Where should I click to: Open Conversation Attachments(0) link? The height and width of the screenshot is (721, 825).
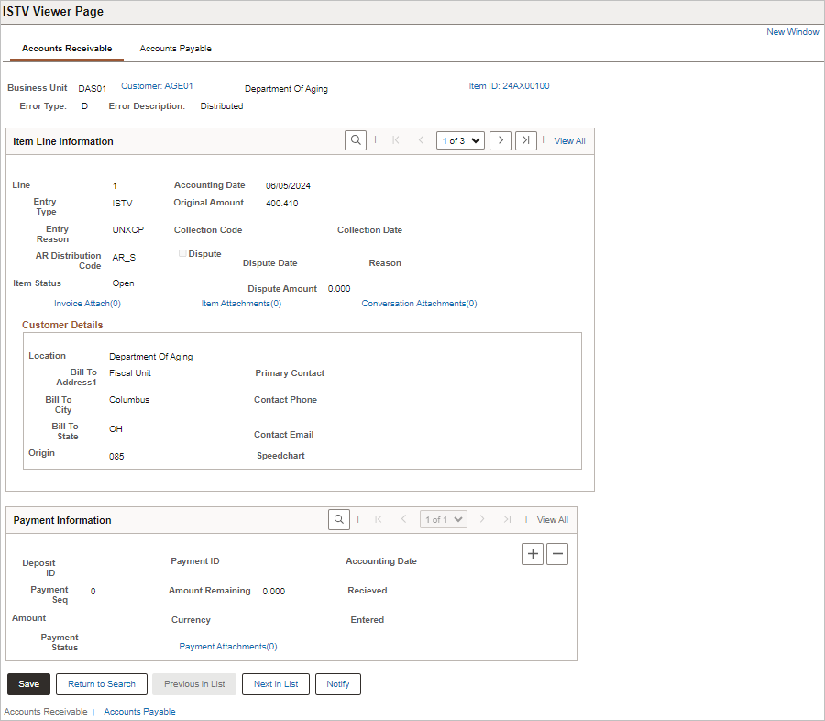coord(419,304)
